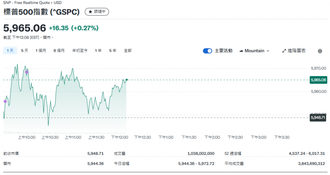
Task: Toggle the 主要活動 switch off
Action: [208, 51]
